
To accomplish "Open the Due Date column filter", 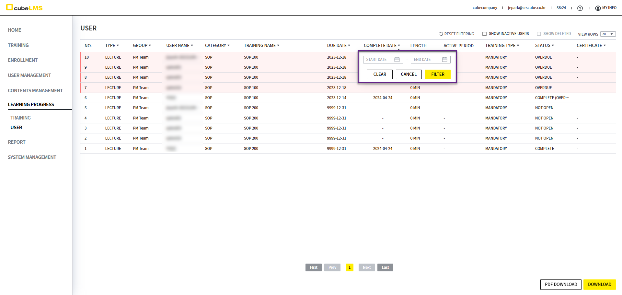I will [349, 46].
